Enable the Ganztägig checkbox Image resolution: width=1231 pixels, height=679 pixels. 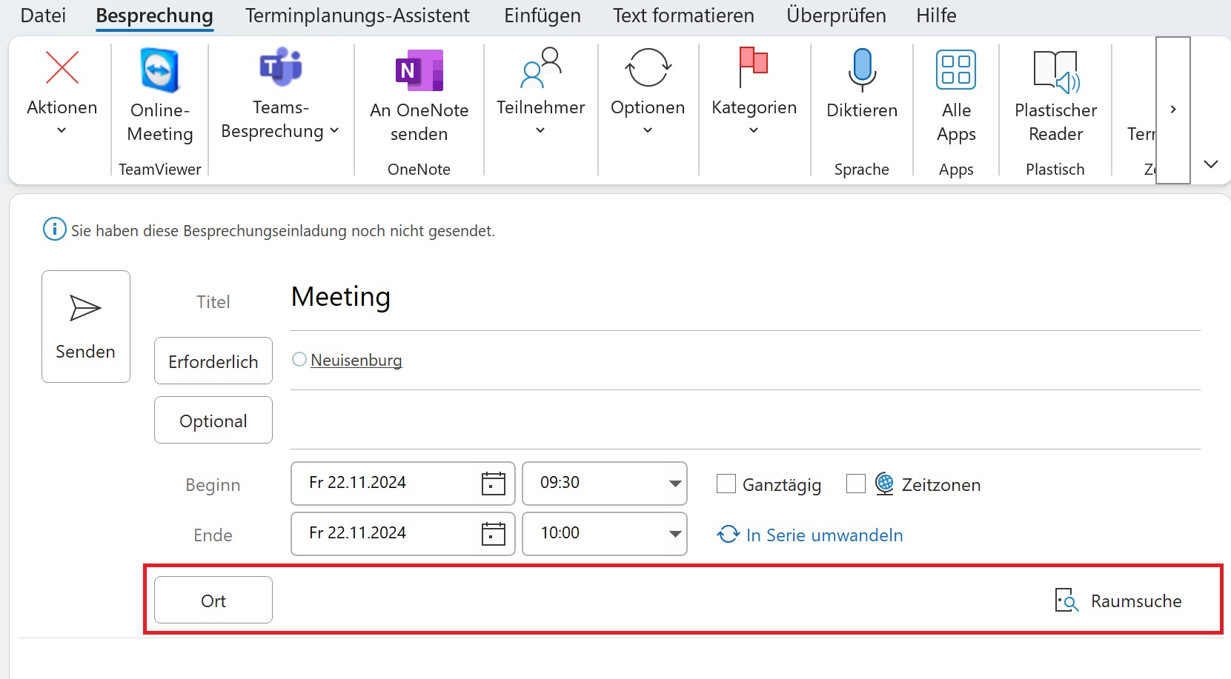[726, 484]
